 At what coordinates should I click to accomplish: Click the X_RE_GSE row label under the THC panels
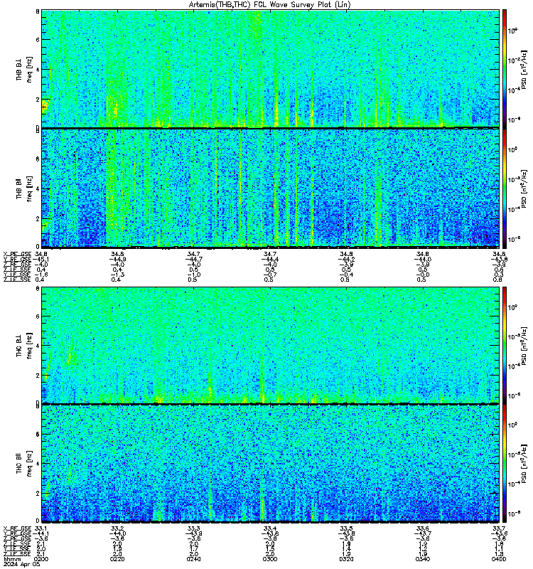click(17, 528)
